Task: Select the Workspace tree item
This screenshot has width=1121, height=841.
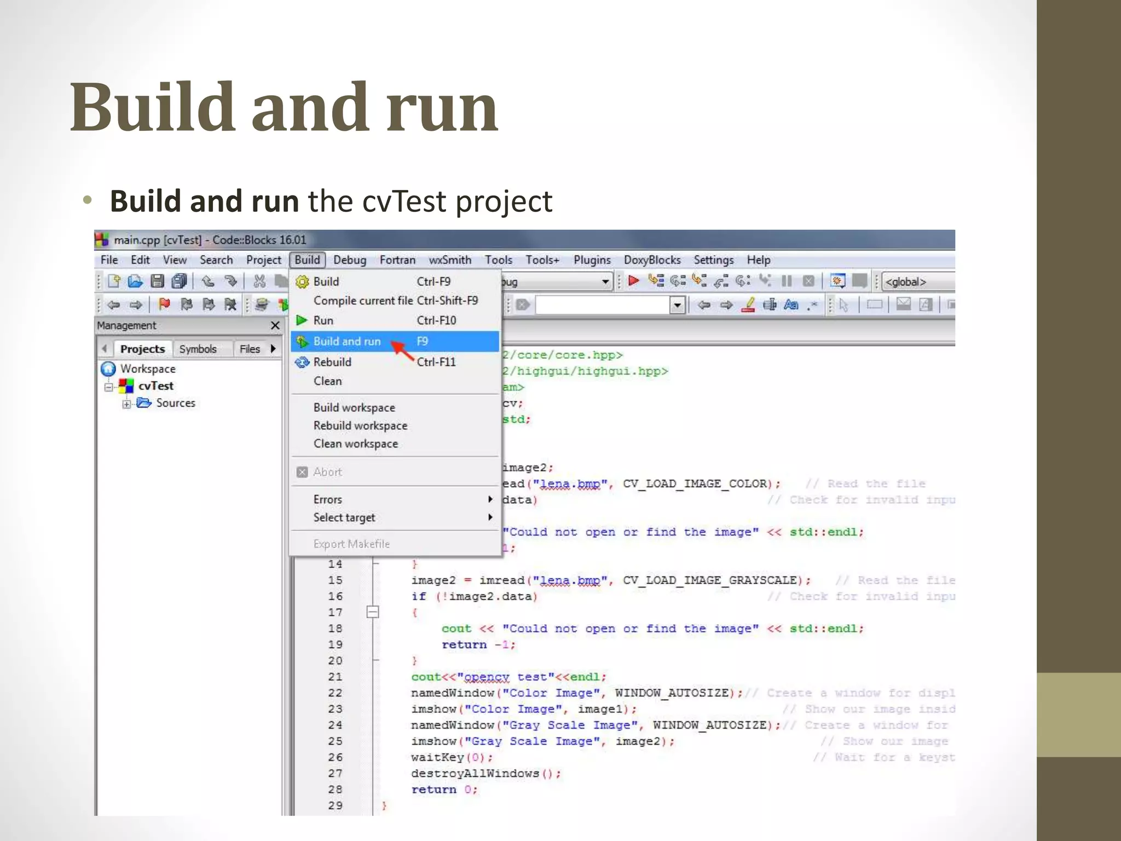Action: [x=148, y=368]
